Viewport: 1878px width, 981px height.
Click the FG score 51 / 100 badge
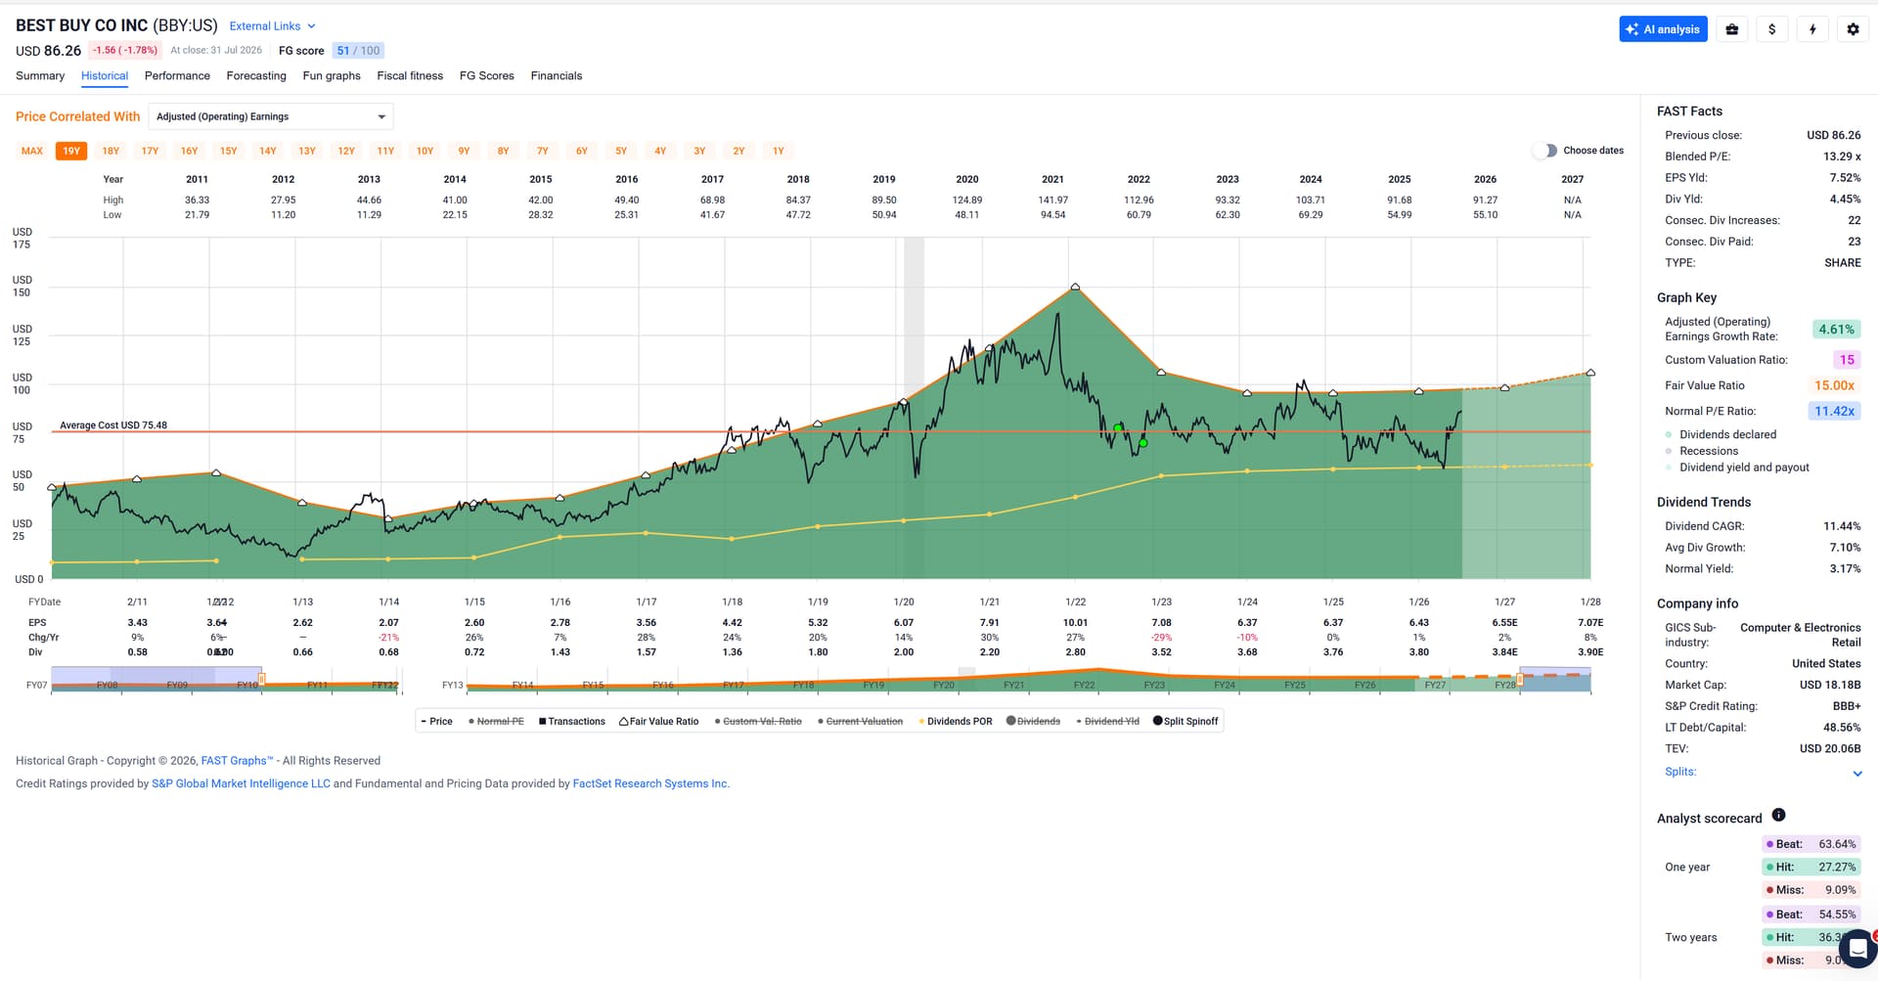click(358, 51)
